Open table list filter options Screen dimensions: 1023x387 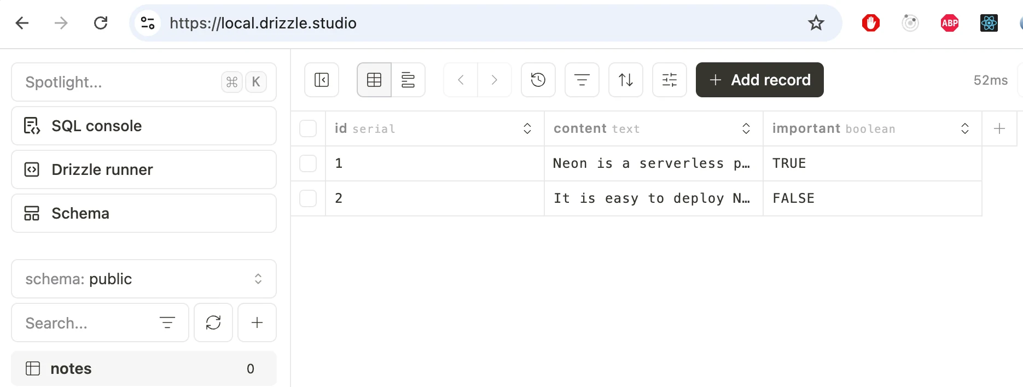[167, 322]
